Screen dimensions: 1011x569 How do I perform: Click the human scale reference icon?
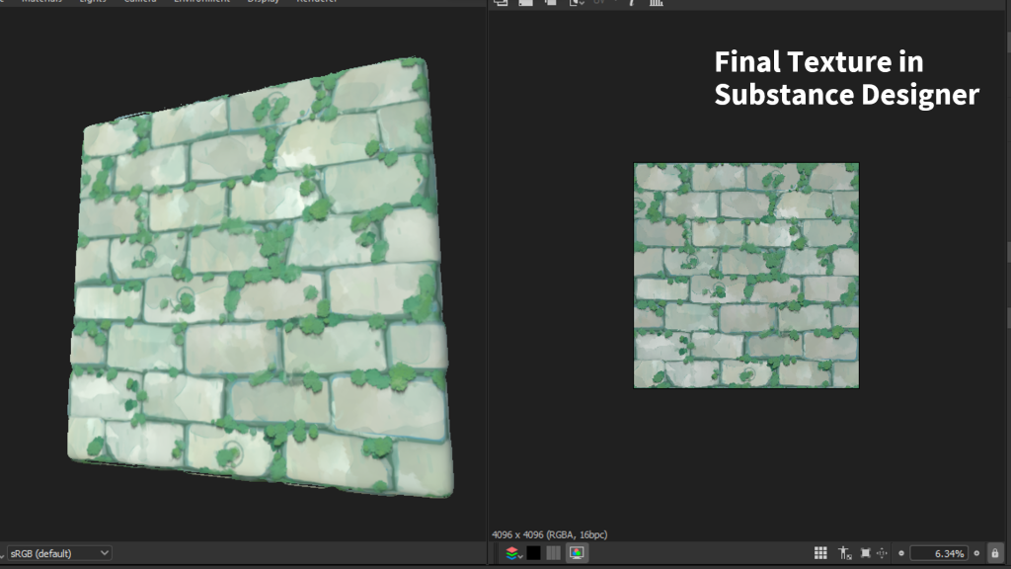click(x=845, y=553)
